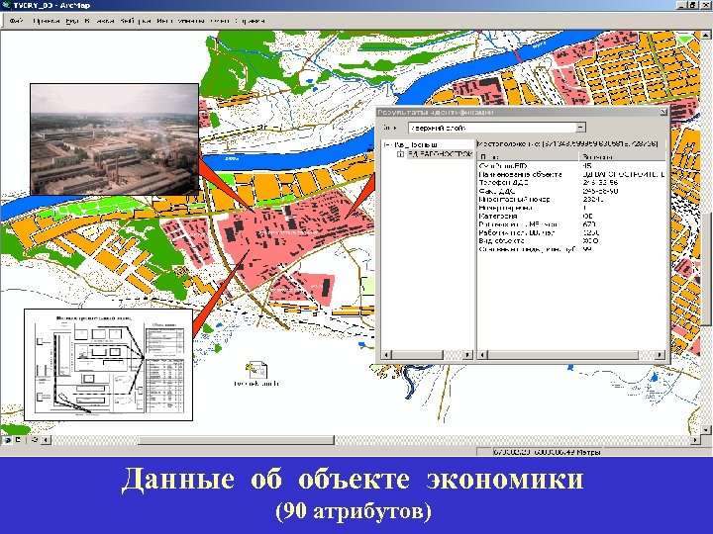Click the value 45 in the first row
713x534 pixels.
(x=587, y=166)
